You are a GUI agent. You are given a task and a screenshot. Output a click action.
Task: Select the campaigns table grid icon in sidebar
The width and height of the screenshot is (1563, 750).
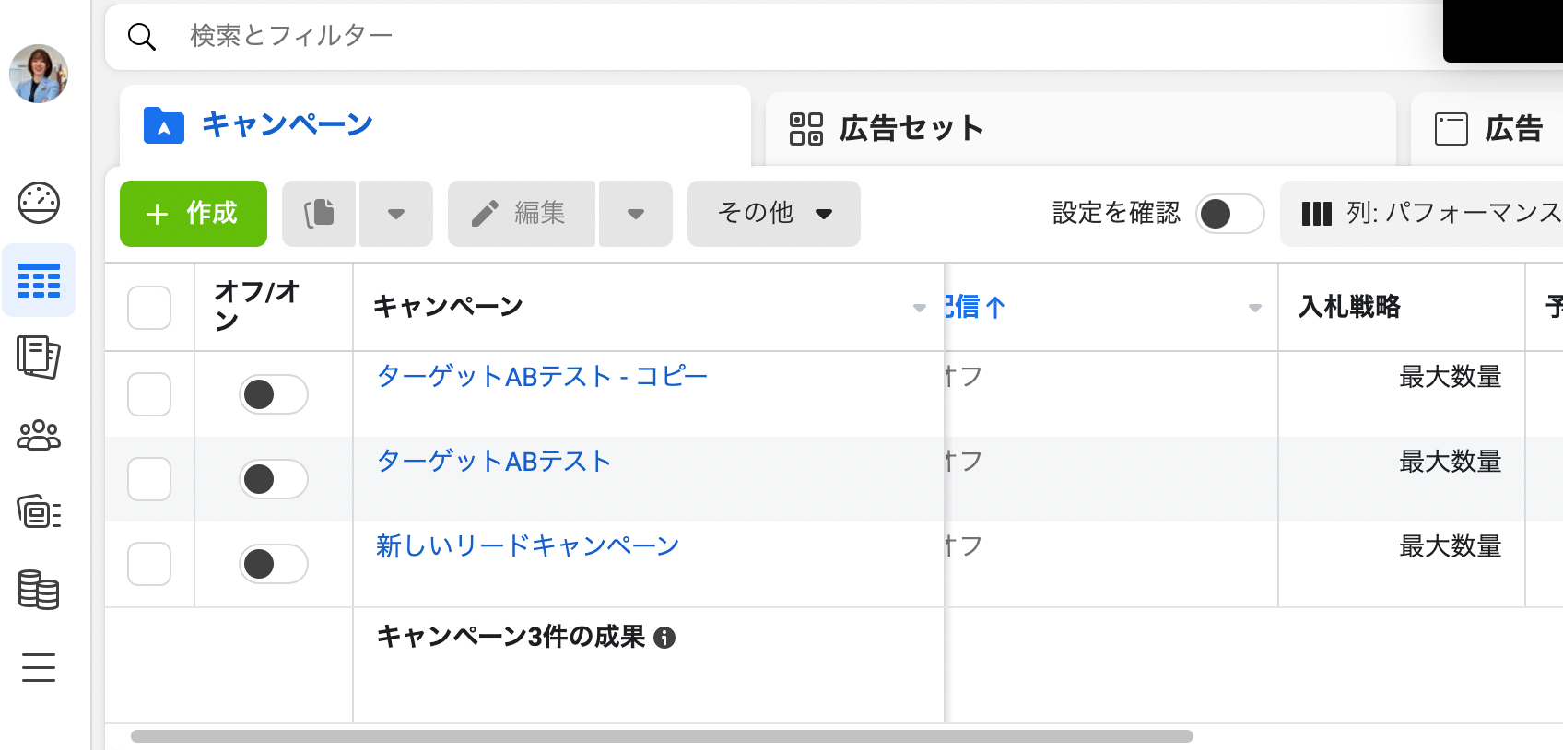coord(39,280)
